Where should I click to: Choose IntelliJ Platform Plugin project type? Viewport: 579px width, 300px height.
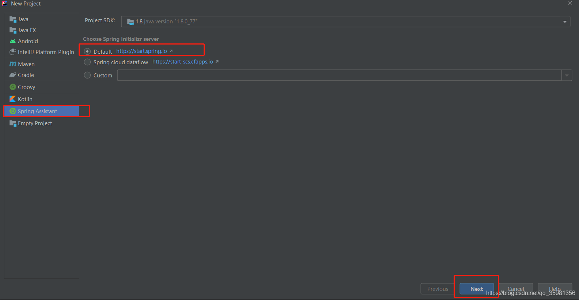coord(42,52)
